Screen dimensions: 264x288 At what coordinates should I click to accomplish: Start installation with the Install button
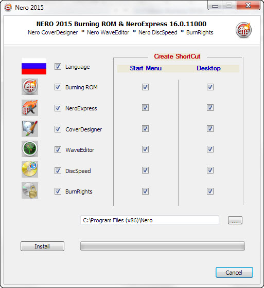tap(42, 246)
